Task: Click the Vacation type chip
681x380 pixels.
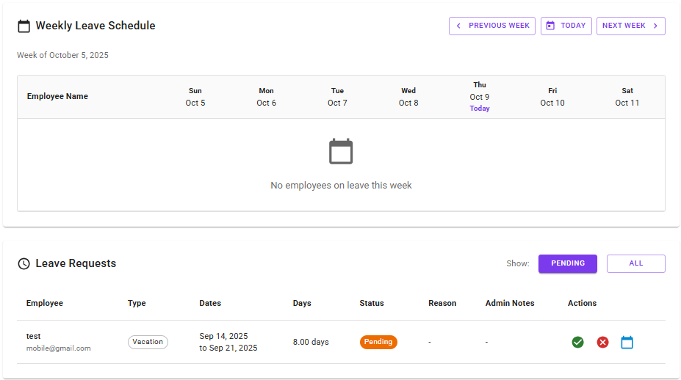Action: tap(148, 342)
